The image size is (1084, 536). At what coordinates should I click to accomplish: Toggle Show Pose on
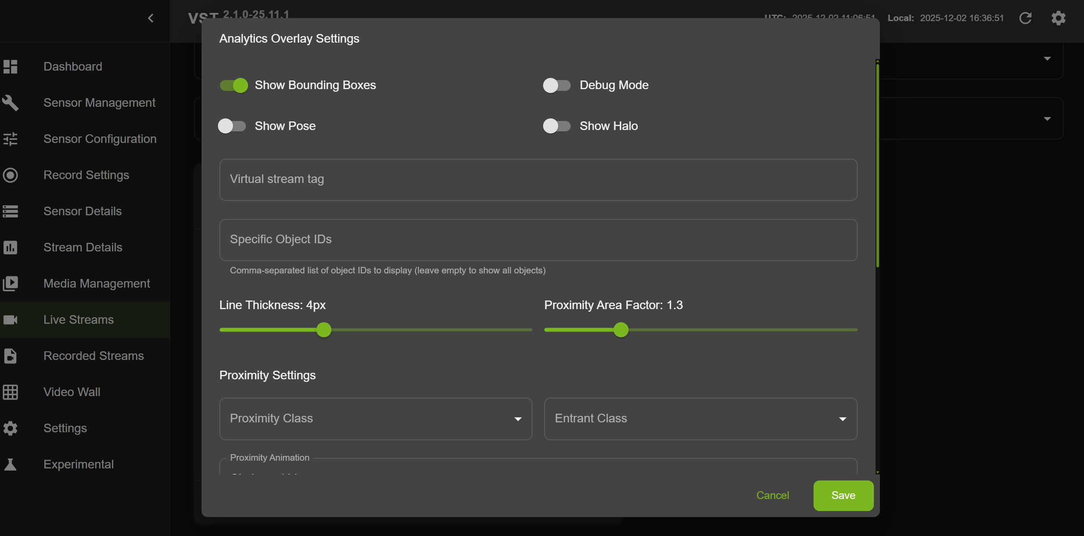tap(232, 126)
